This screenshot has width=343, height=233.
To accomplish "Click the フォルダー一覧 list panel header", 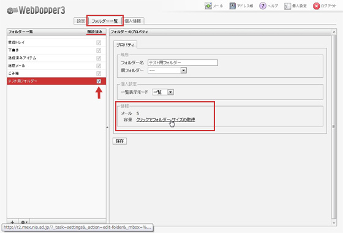I will click(56, 32).
